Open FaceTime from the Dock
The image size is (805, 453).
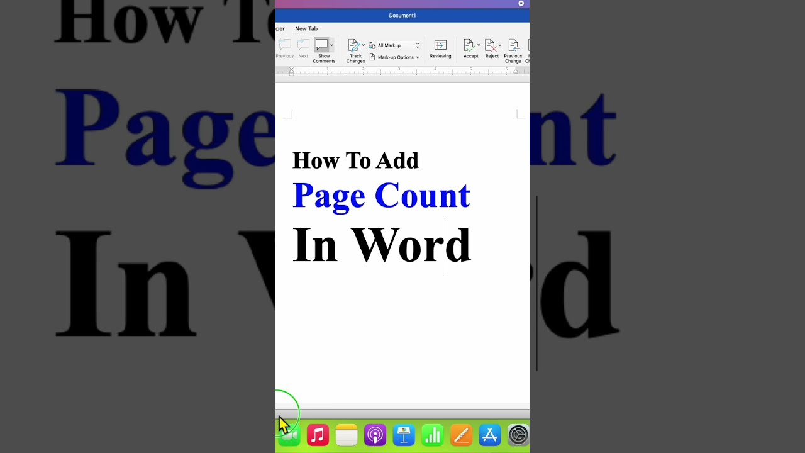pos(289,435)
